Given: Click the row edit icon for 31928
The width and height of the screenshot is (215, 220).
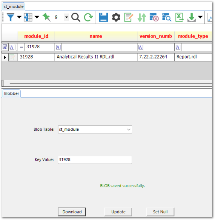Looking at the screenshot, I should pos(13,57).
